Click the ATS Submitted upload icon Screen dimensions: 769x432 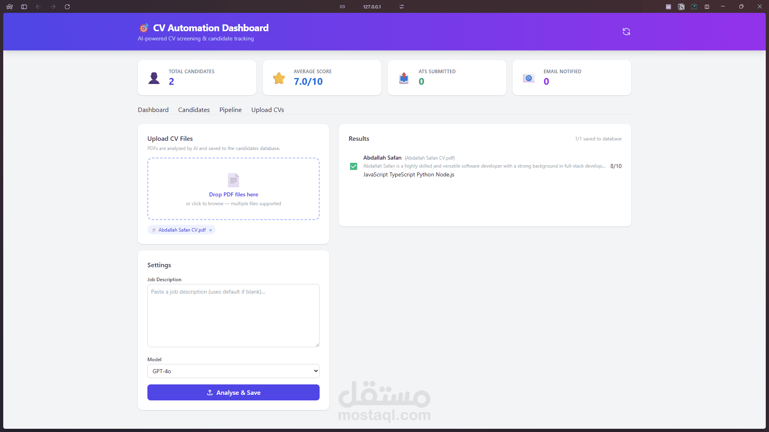[404, 78]
